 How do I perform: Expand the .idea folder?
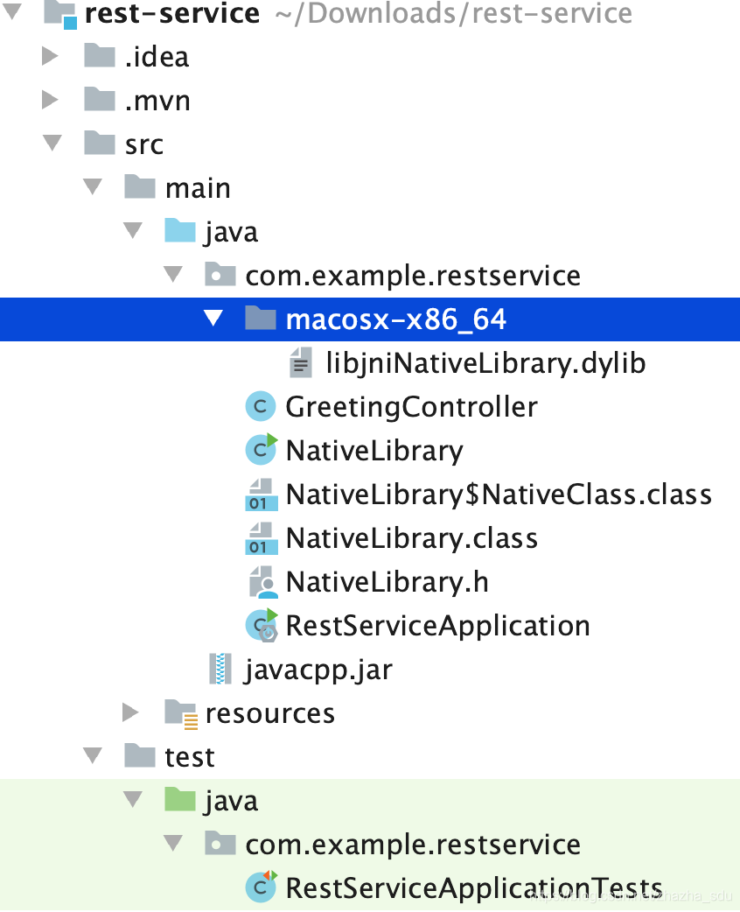[x=50, y=56]
